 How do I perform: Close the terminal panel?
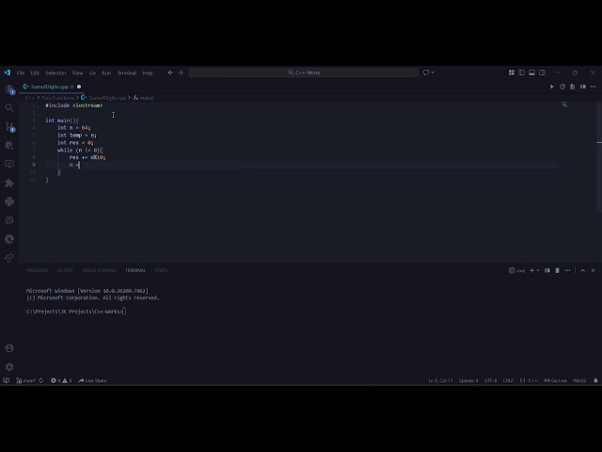[x=594, y=270]
